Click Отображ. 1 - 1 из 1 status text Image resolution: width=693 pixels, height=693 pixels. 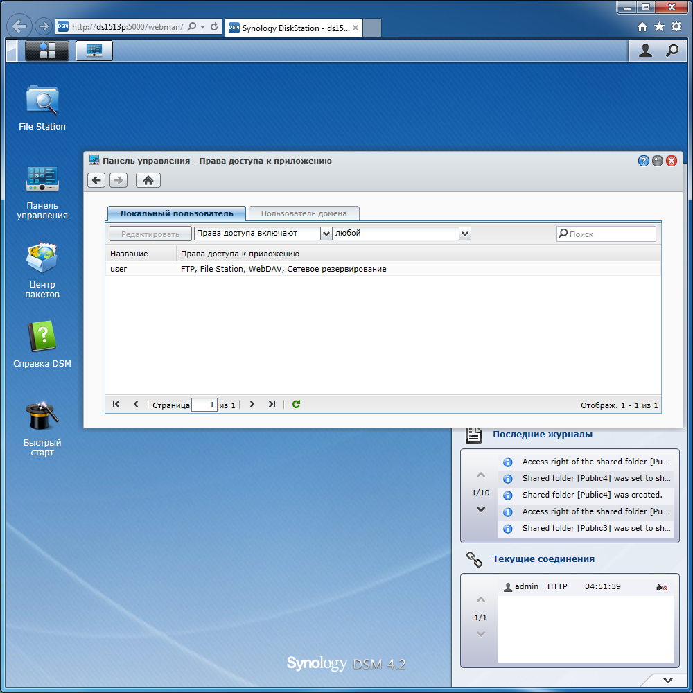point(619,405)
